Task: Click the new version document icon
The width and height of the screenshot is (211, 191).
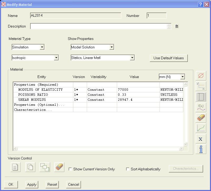Action: (x=16, y=167)
